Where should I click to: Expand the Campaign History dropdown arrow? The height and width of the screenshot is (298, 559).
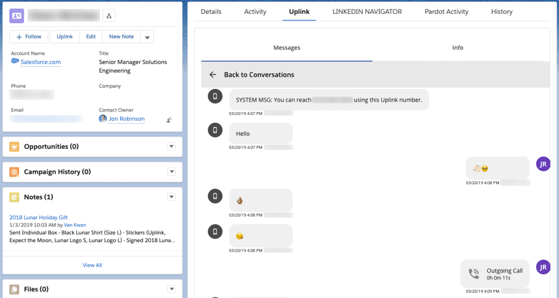[171, 172]
